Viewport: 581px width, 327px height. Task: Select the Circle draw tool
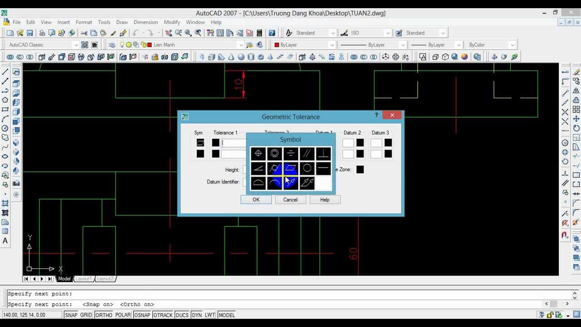[x=5, y=129]
